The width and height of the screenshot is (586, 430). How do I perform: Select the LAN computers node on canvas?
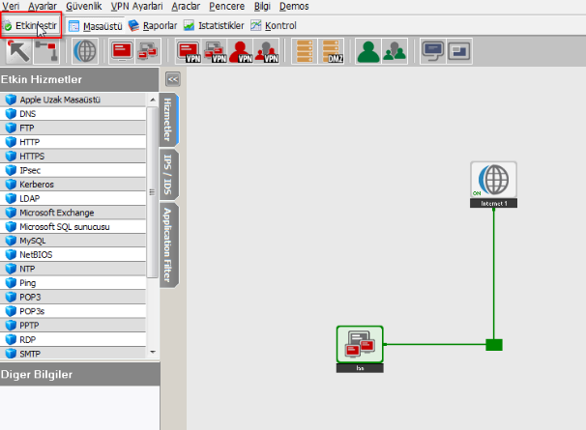(360, 344)
